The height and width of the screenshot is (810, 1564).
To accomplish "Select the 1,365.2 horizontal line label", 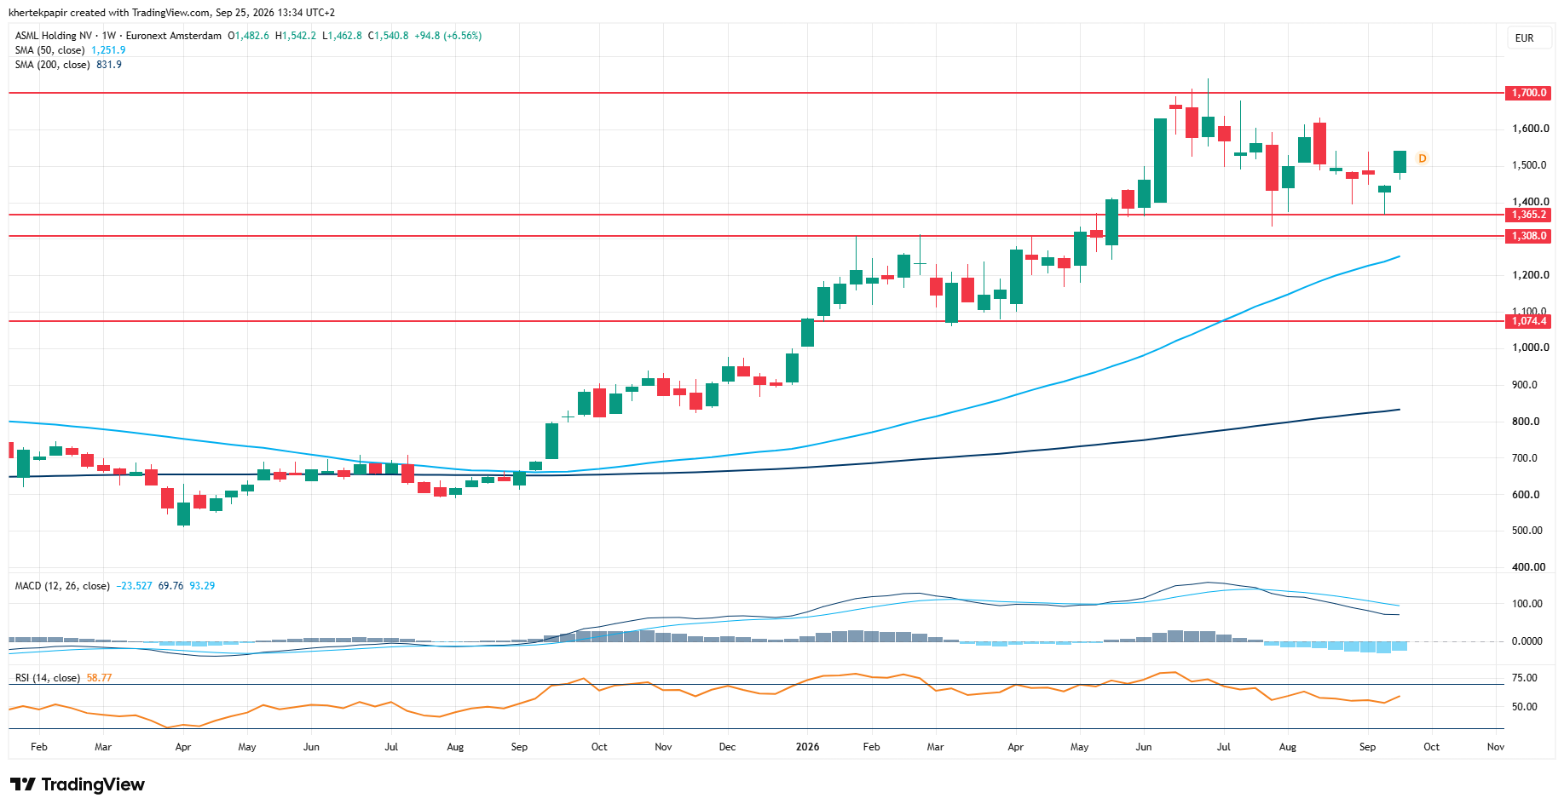I will click(x=1529, y=215).
